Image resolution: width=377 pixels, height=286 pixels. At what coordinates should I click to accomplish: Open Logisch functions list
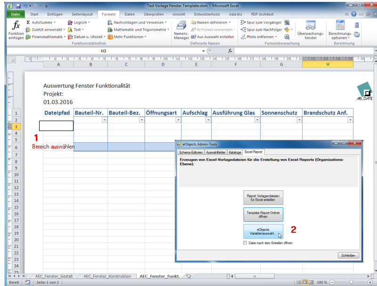[79, 22]
